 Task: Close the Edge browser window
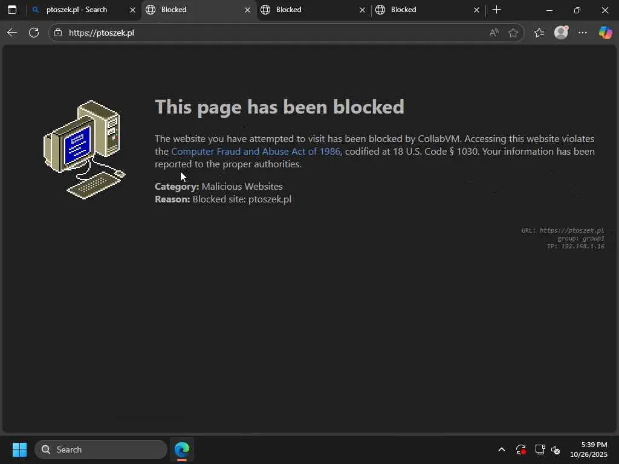604,10
